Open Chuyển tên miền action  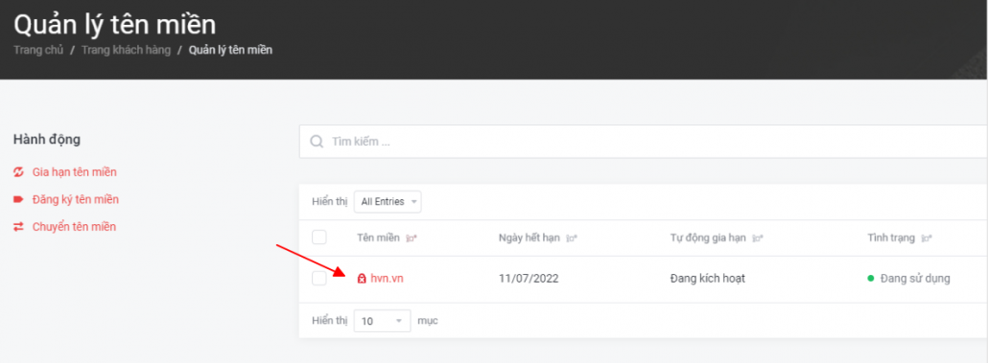tap(75, 226)
